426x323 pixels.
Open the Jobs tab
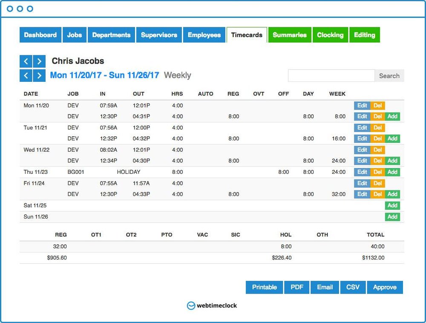[x=75, y=35]
